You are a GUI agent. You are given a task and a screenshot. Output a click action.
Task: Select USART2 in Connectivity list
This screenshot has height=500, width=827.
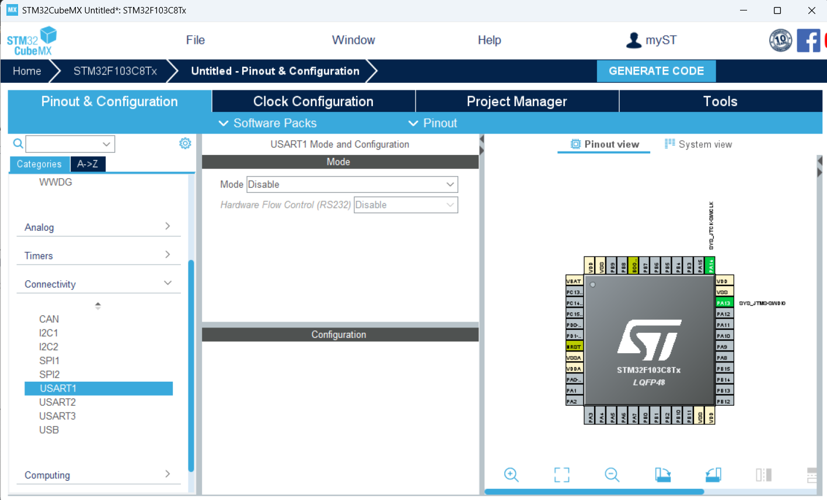57,402
